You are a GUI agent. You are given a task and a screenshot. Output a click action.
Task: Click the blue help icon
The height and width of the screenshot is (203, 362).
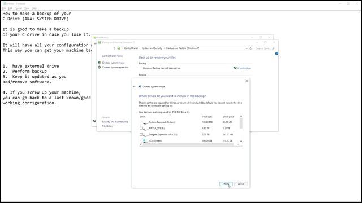(x=277, y=54)
